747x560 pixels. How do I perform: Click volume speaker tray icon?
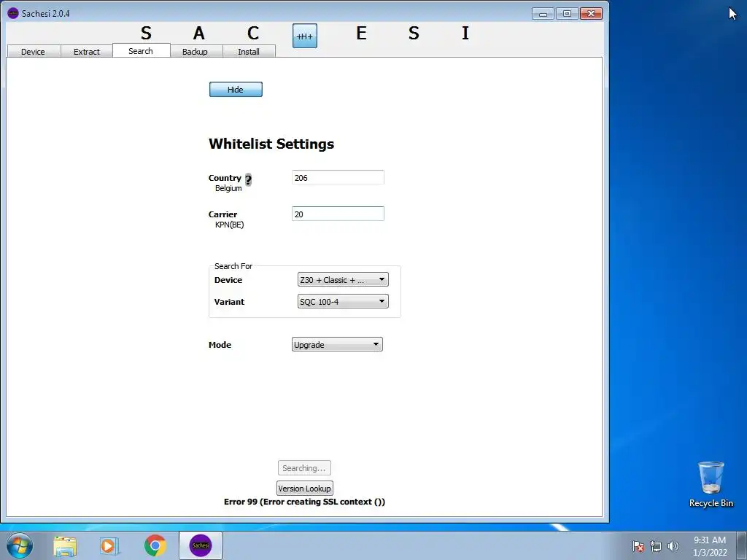(673, 546)
